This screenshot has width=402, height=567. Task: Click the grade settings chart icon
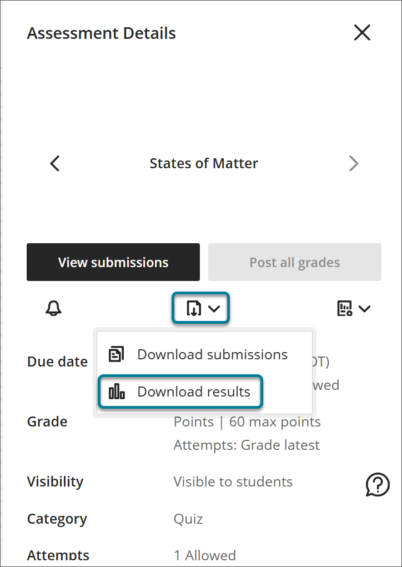point(344,308)
